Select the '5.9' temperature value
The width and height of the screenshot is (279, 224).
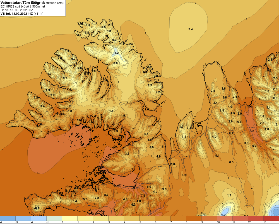pos(149,187)
